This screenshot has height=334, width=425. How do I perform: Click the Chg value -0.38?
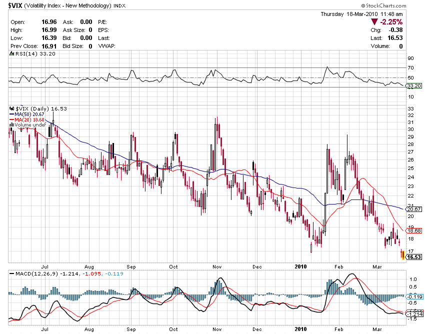(395, 30)
